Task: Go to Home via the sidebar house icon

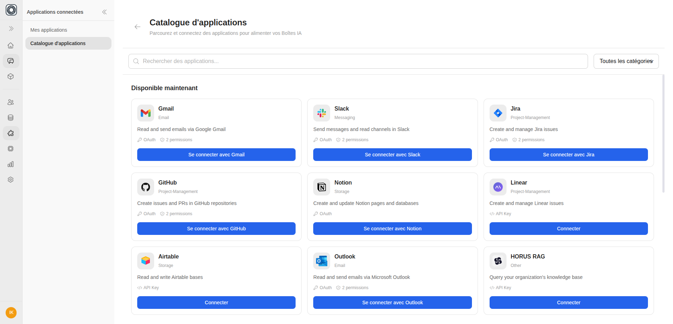Action: 11,45
